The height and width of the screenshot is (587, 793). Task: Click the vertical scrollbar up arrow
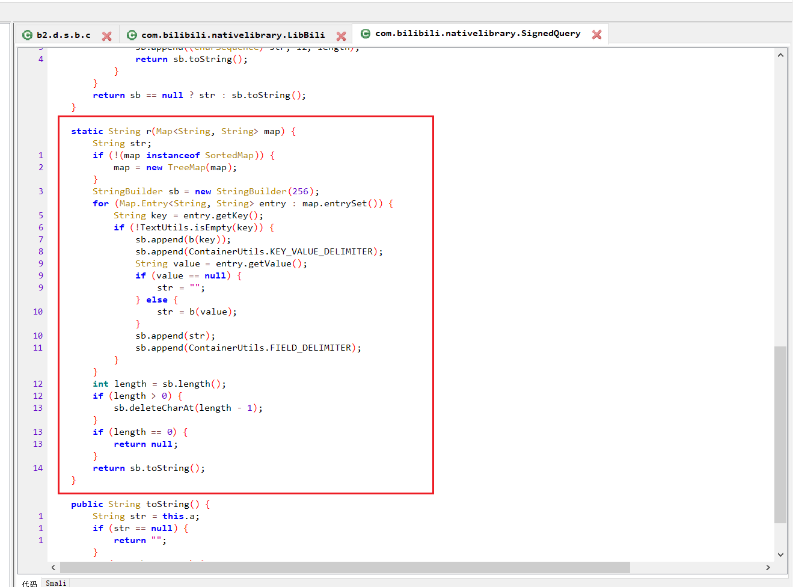pos(780,55)
